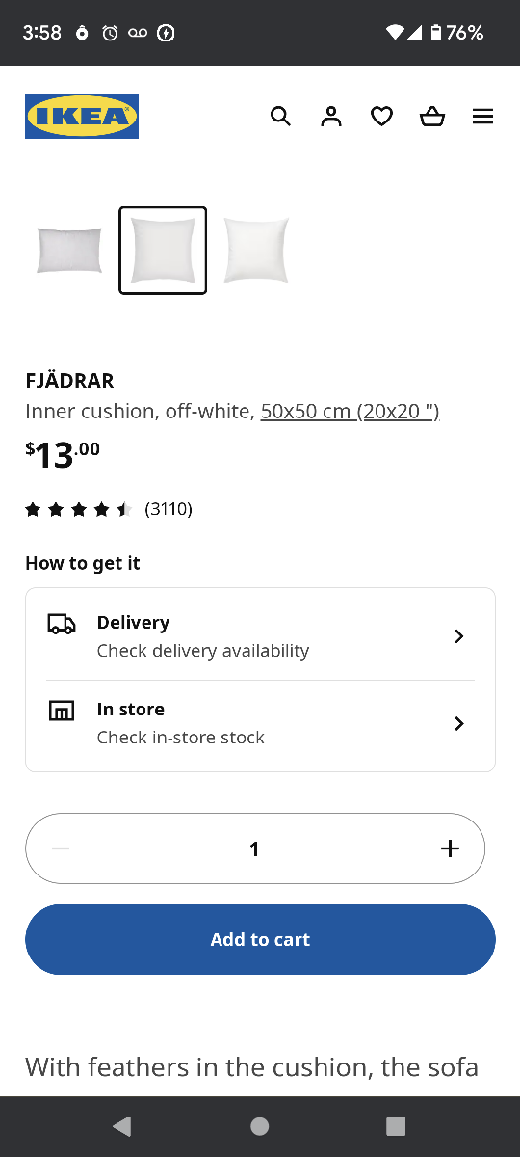Screen dimensions: 520x1157
Task: Open the shopping basket icon
Action: click(x=432, y=117)
